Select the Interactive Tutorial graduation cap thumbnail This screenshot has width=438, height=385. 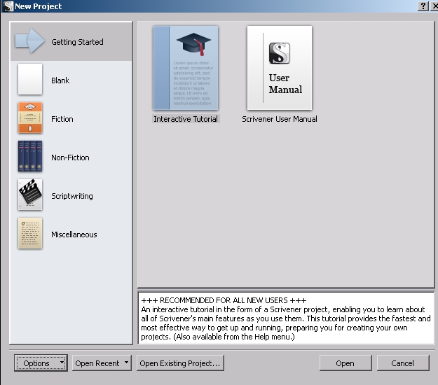[186, 68]
